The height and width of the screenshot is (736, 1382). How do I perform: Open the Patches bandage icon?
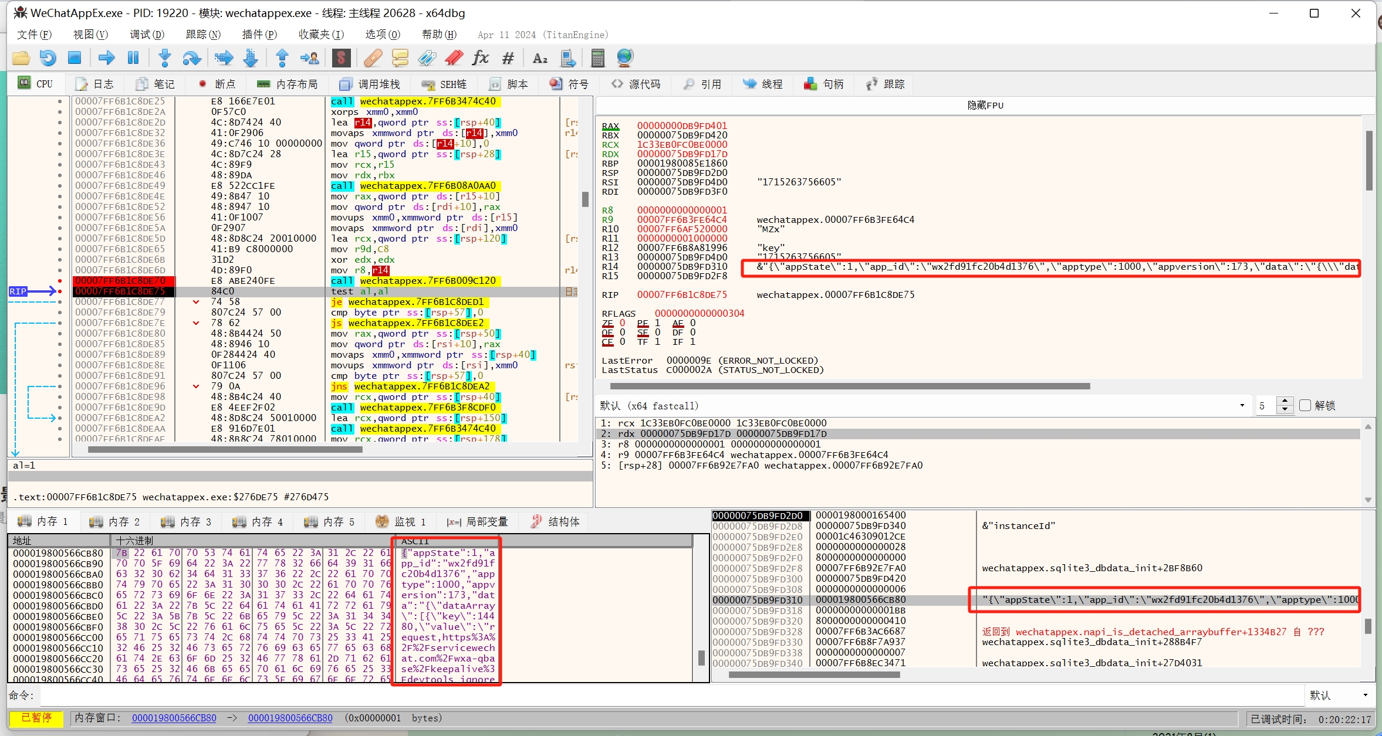(373, 57)
